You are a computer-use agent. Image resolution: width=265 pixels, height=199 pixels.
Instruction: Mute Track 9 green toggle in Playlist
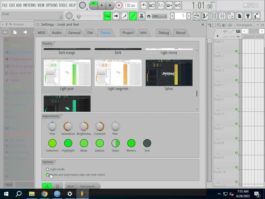point(236,167)
